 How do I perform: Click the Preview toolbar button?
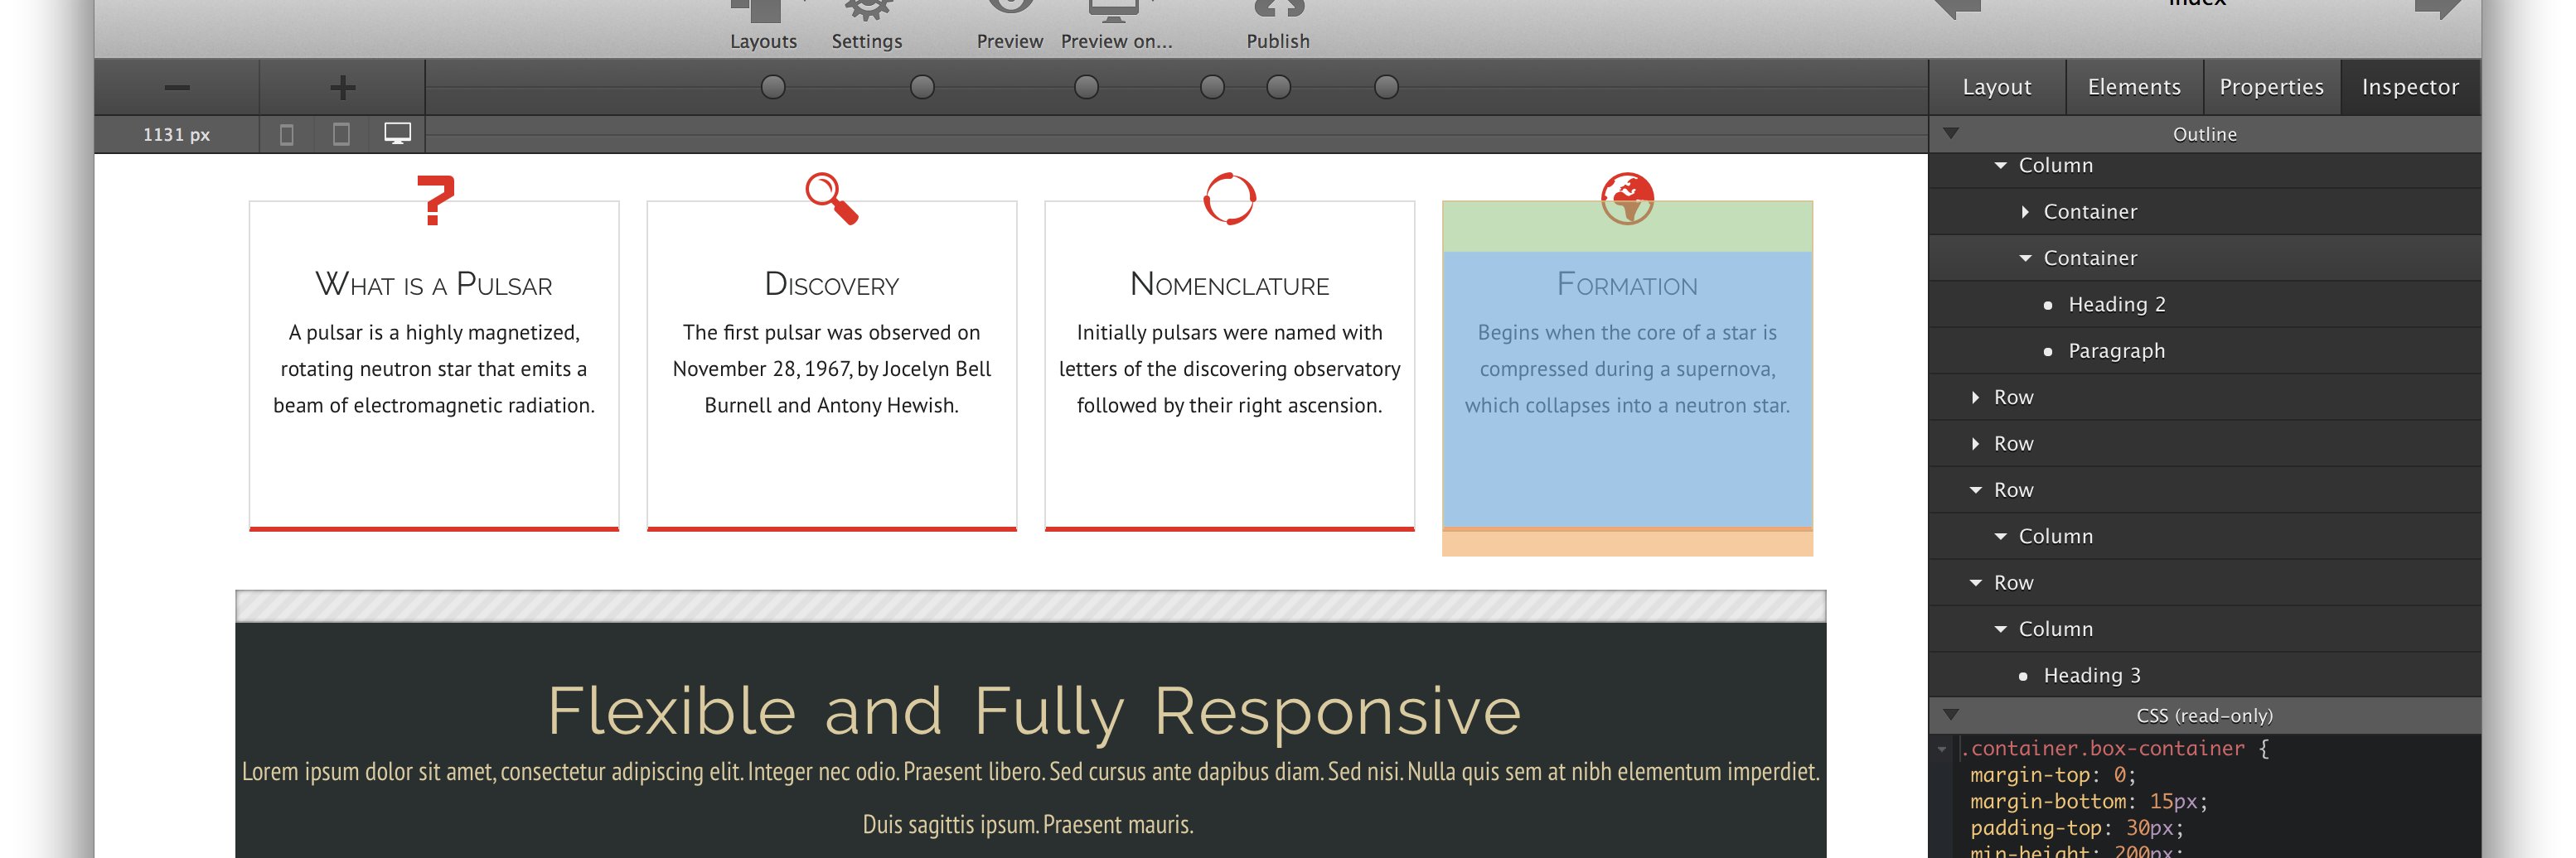[x=1009, y=26]
